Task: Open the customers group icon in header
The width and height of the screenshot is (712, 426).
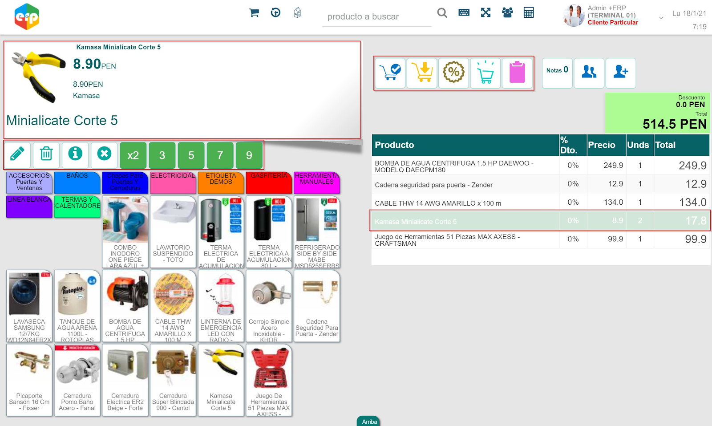Action: (x=507, y=12)
